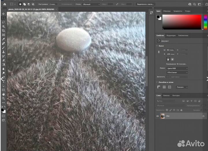Open the History panel icon
Image resolution: width=208 pixels, height=151 pixels.
[x=151, y=13]
